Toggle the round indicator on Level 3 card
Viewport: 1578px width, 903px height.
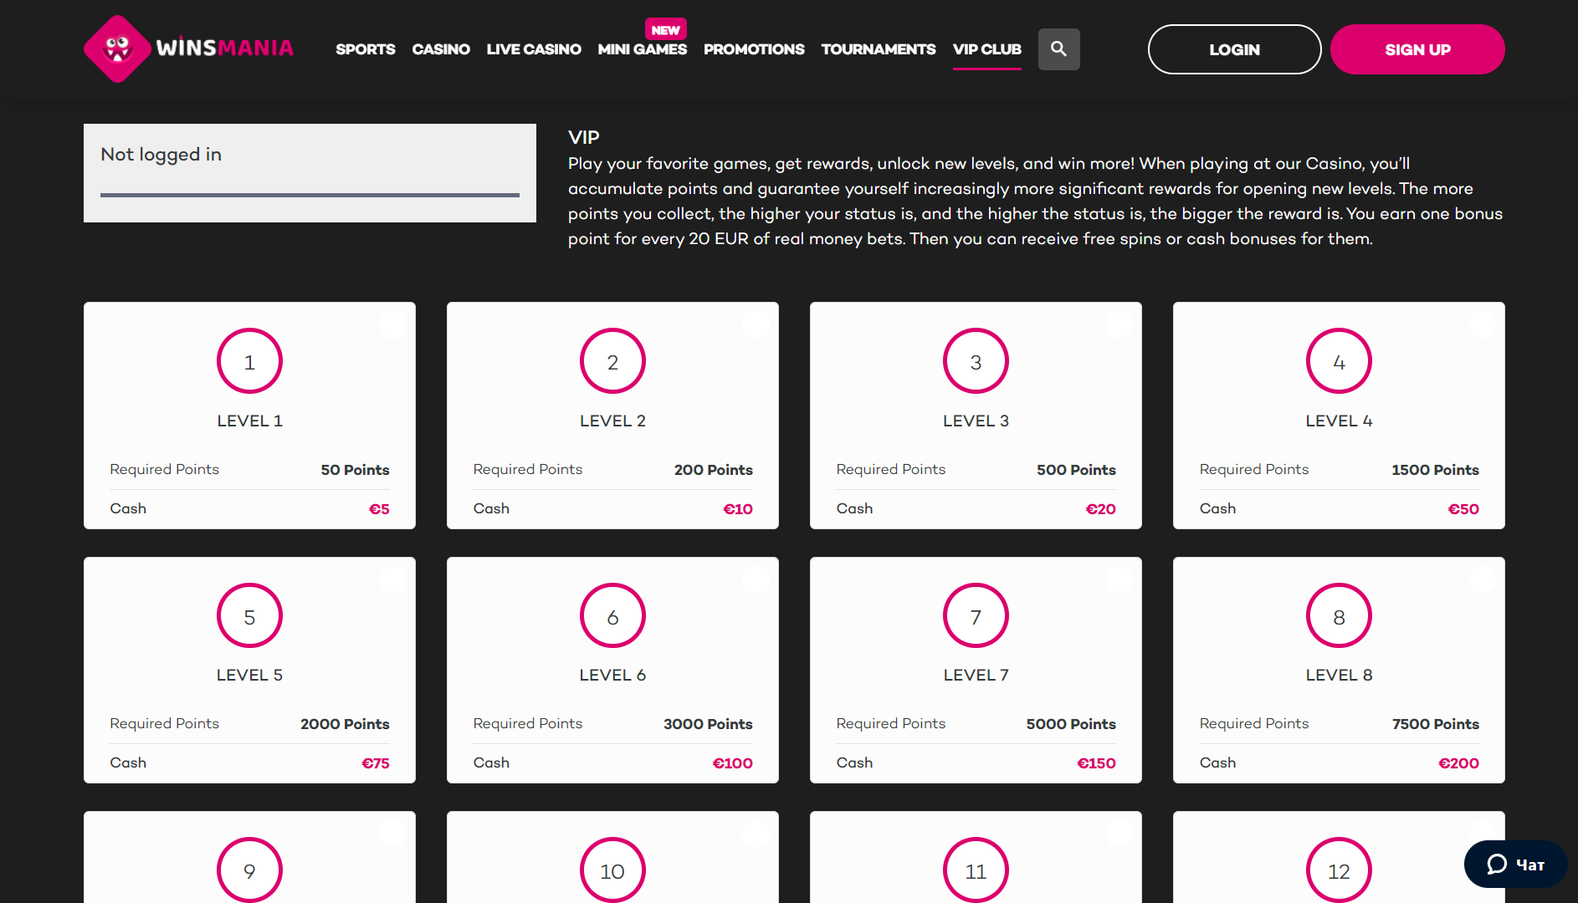click(x=1119, y=324)
